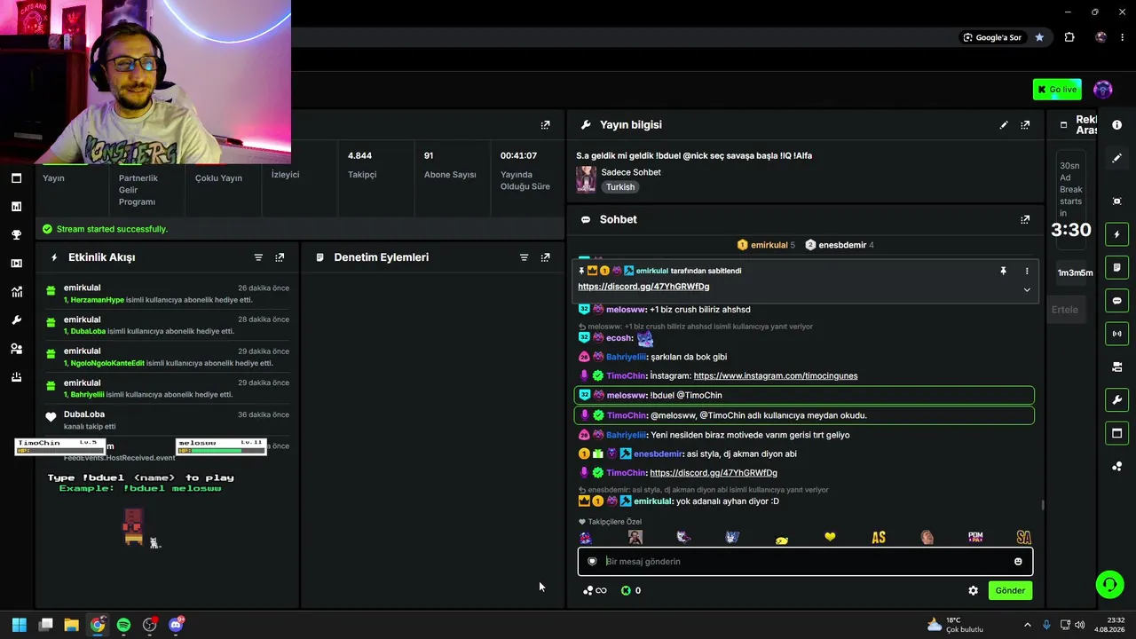This screenshot has width=1136, height=639.
Task: Open the wrench icon in the left sidebar
Action: tap(16, 320)
